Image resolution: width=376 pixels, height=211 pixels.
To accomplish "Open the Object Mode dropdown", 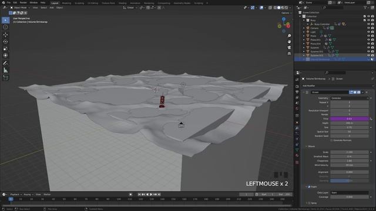I will click(x=20, y=8).
